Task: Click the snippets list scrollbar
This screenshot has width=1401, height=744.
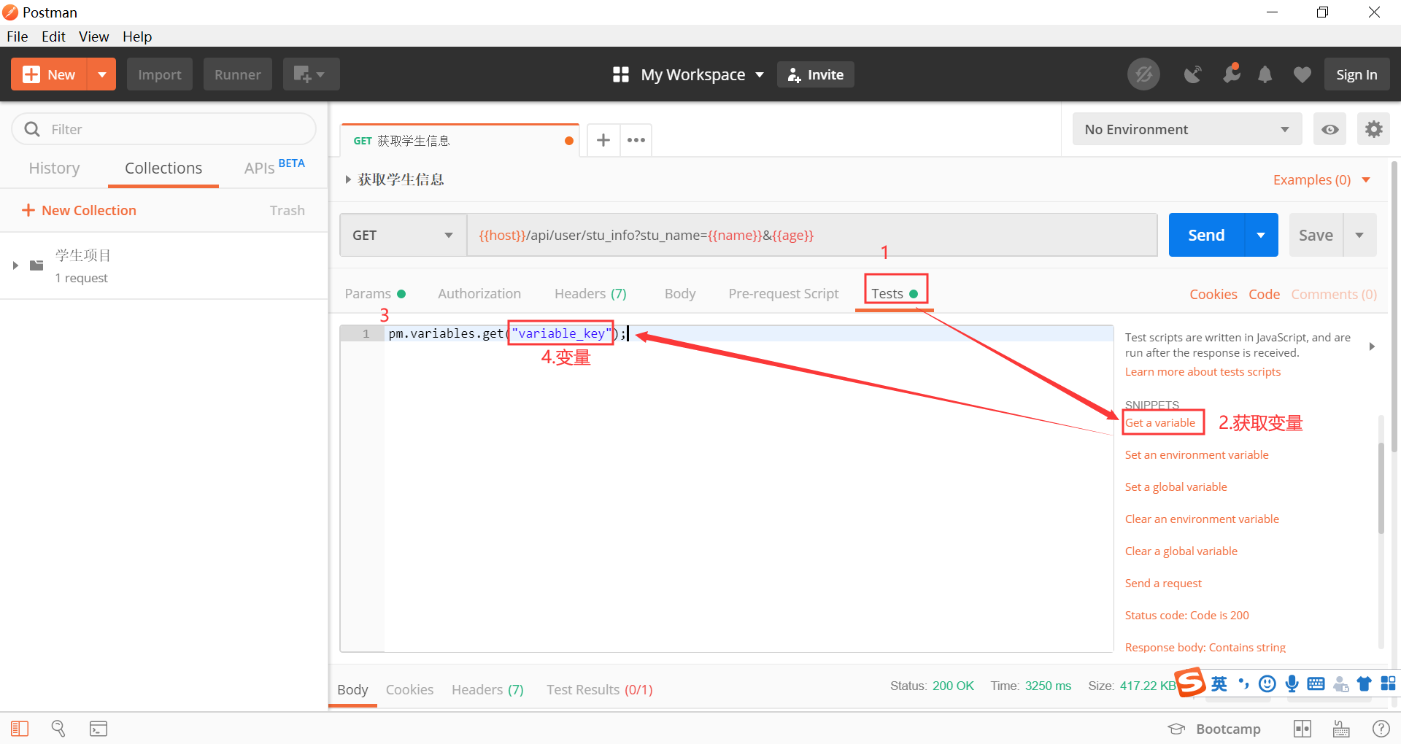Action: point(1381,487)
